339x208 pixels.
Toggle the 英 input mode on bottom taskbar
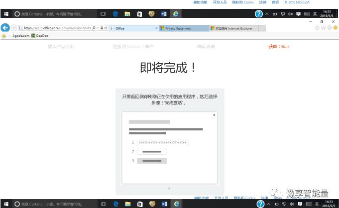(317, 204)
